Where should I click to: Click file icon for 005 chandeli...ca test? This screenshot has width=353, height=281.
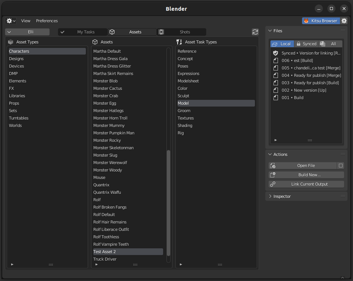[276, 68]
